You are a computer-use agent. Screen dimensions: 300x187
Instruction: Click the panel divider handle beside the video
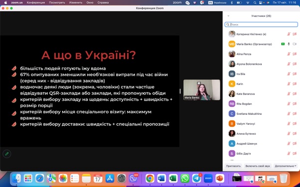(180, 91)
